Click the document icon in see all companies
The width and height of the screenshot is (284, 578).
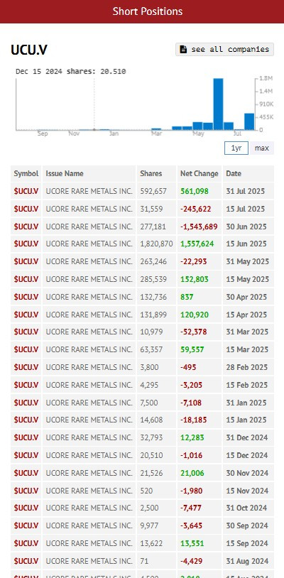tap(183, 49)
